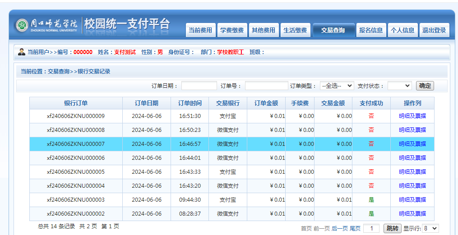Click the 退出登录 tab to log out
The image size is (458, 235).
coord(435,30)
